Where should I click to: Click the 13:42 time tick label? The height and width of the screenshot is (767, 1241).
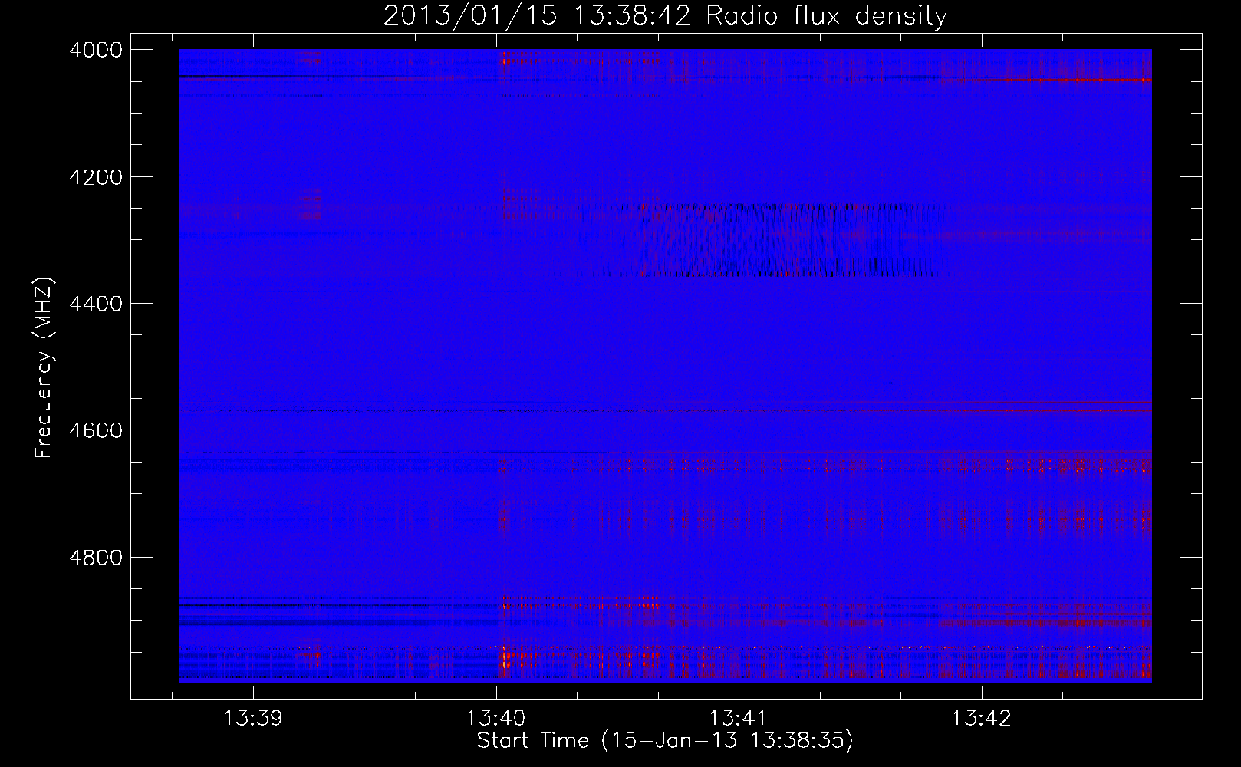pyautogui.click(x=981, y=719)
